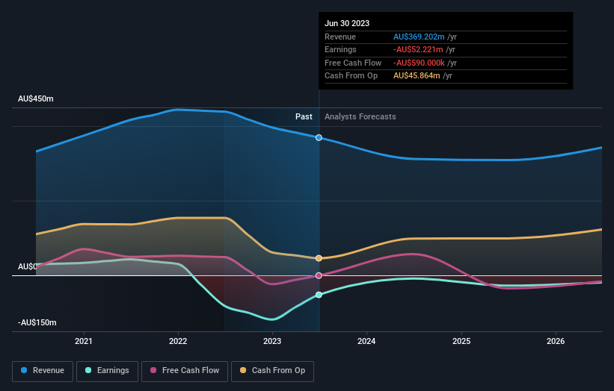Toggle the Earnings legend button
This screenshot has width=614, height=391.
pos(107,371)
